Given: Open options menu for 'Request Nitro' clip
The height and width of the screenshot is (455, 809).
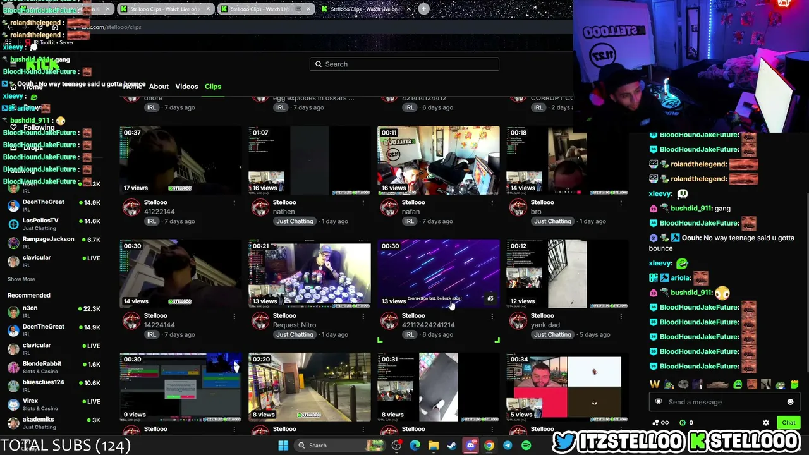Looking at the screenshot, I should pyautogui.click(x=363, y=316).
